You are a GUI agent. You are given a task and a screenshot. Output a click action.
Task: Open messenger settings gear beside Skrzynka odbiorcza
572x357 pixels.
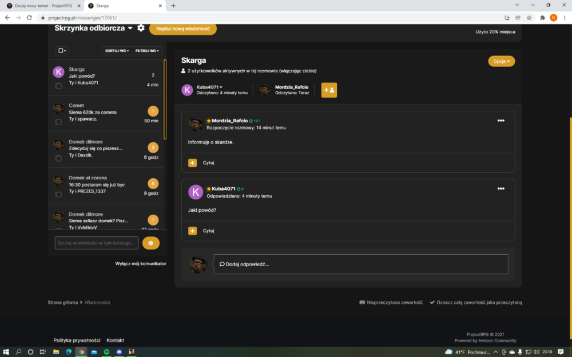[141, 28]
